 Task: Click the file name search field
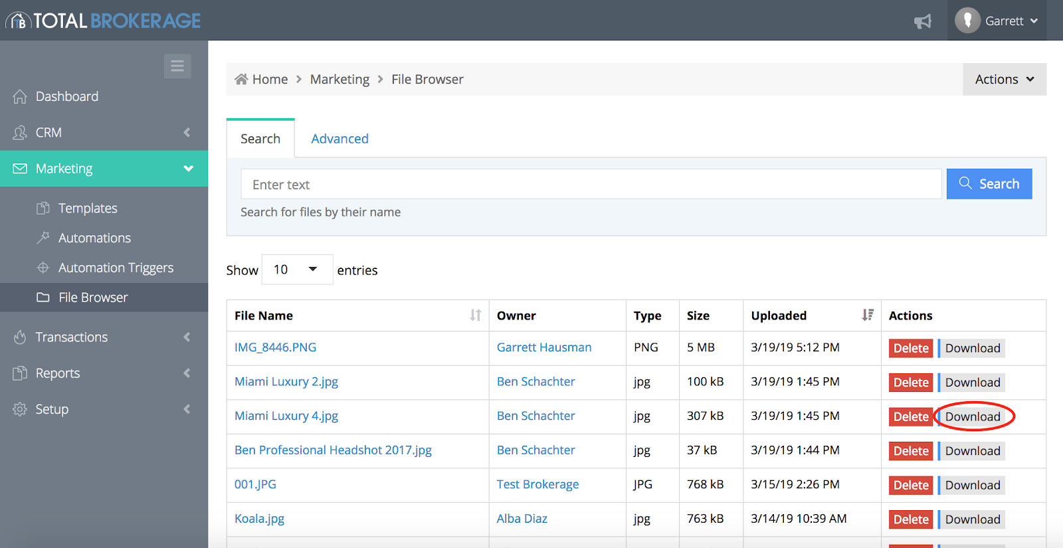[x=591, y=184]
